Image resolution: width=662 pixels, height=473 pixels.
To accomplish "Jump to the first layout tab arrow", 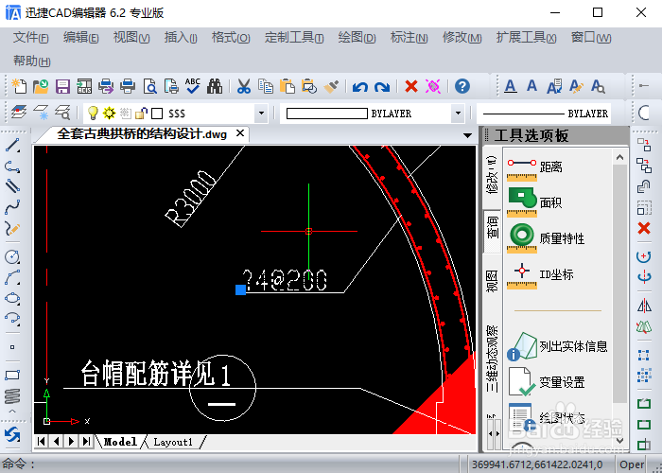I will (42, 442).
